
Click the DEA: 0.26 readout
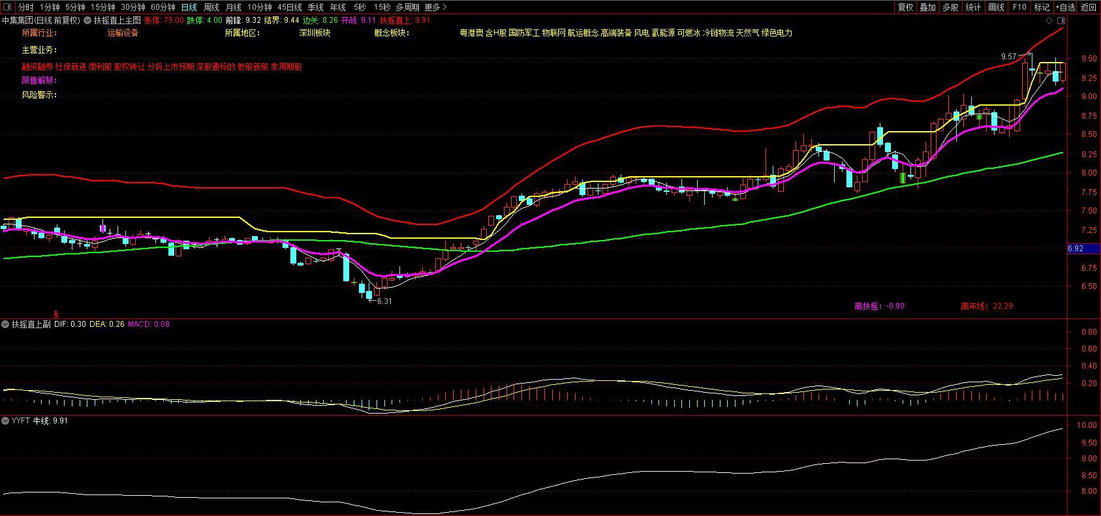[106, 324]
